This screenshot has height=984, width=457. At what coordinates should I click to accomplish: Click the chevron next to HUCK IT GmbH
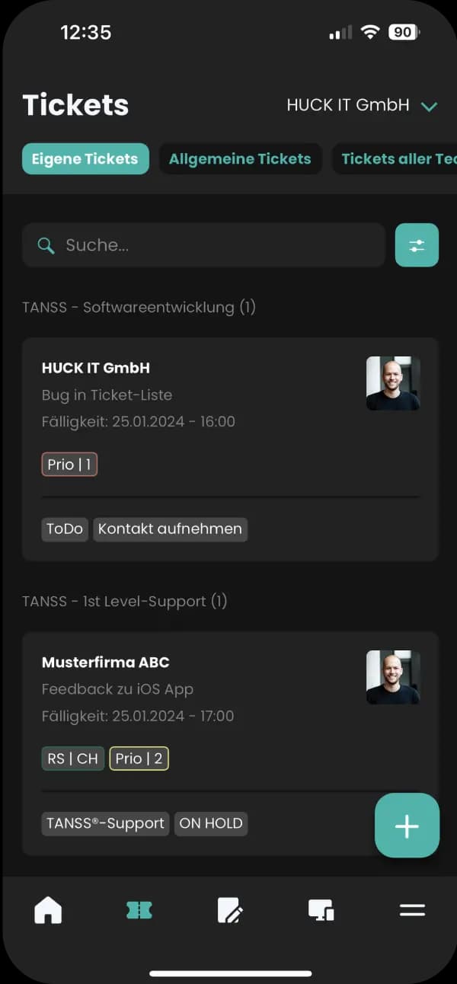429,107
